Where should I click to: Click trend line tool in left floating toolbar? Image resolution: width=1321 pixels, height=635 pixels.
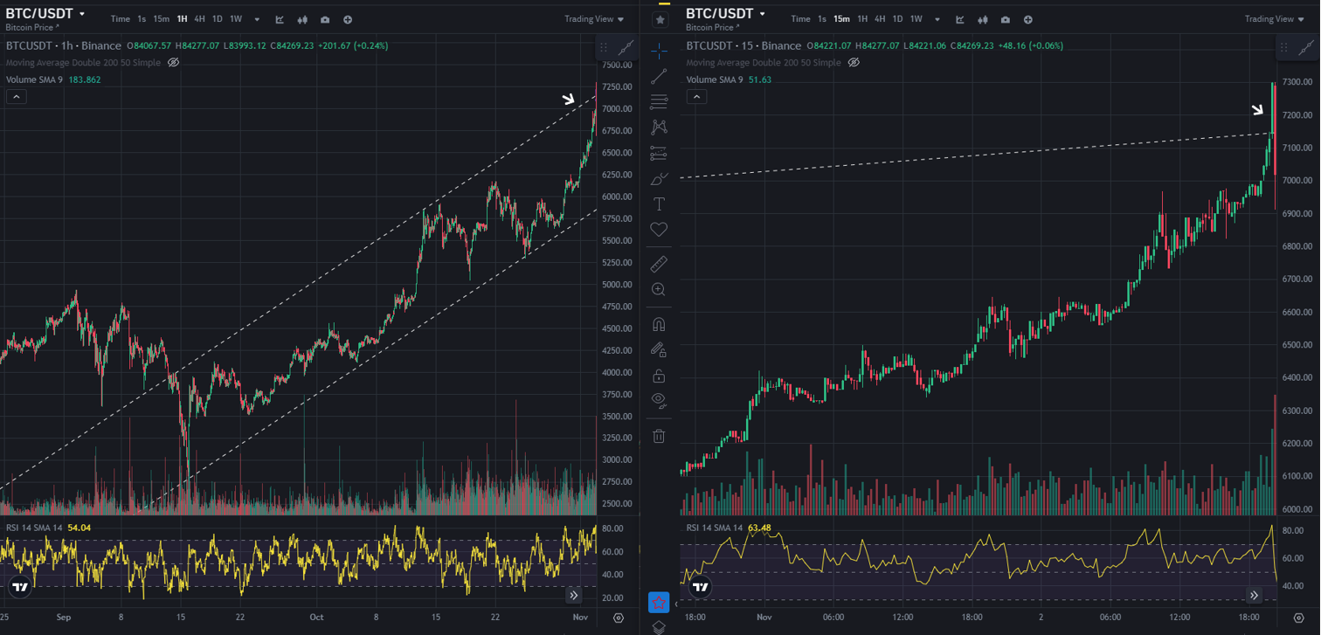(626, 47)
